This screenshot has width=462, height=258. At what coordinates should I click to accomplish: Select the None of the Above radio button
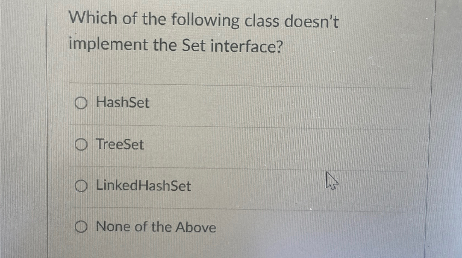81,227
